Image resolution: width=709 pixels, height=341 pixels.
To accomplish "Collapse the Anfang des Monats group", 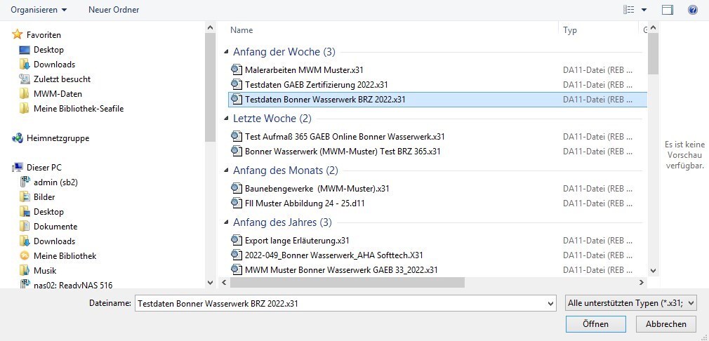I will [226, 170].
